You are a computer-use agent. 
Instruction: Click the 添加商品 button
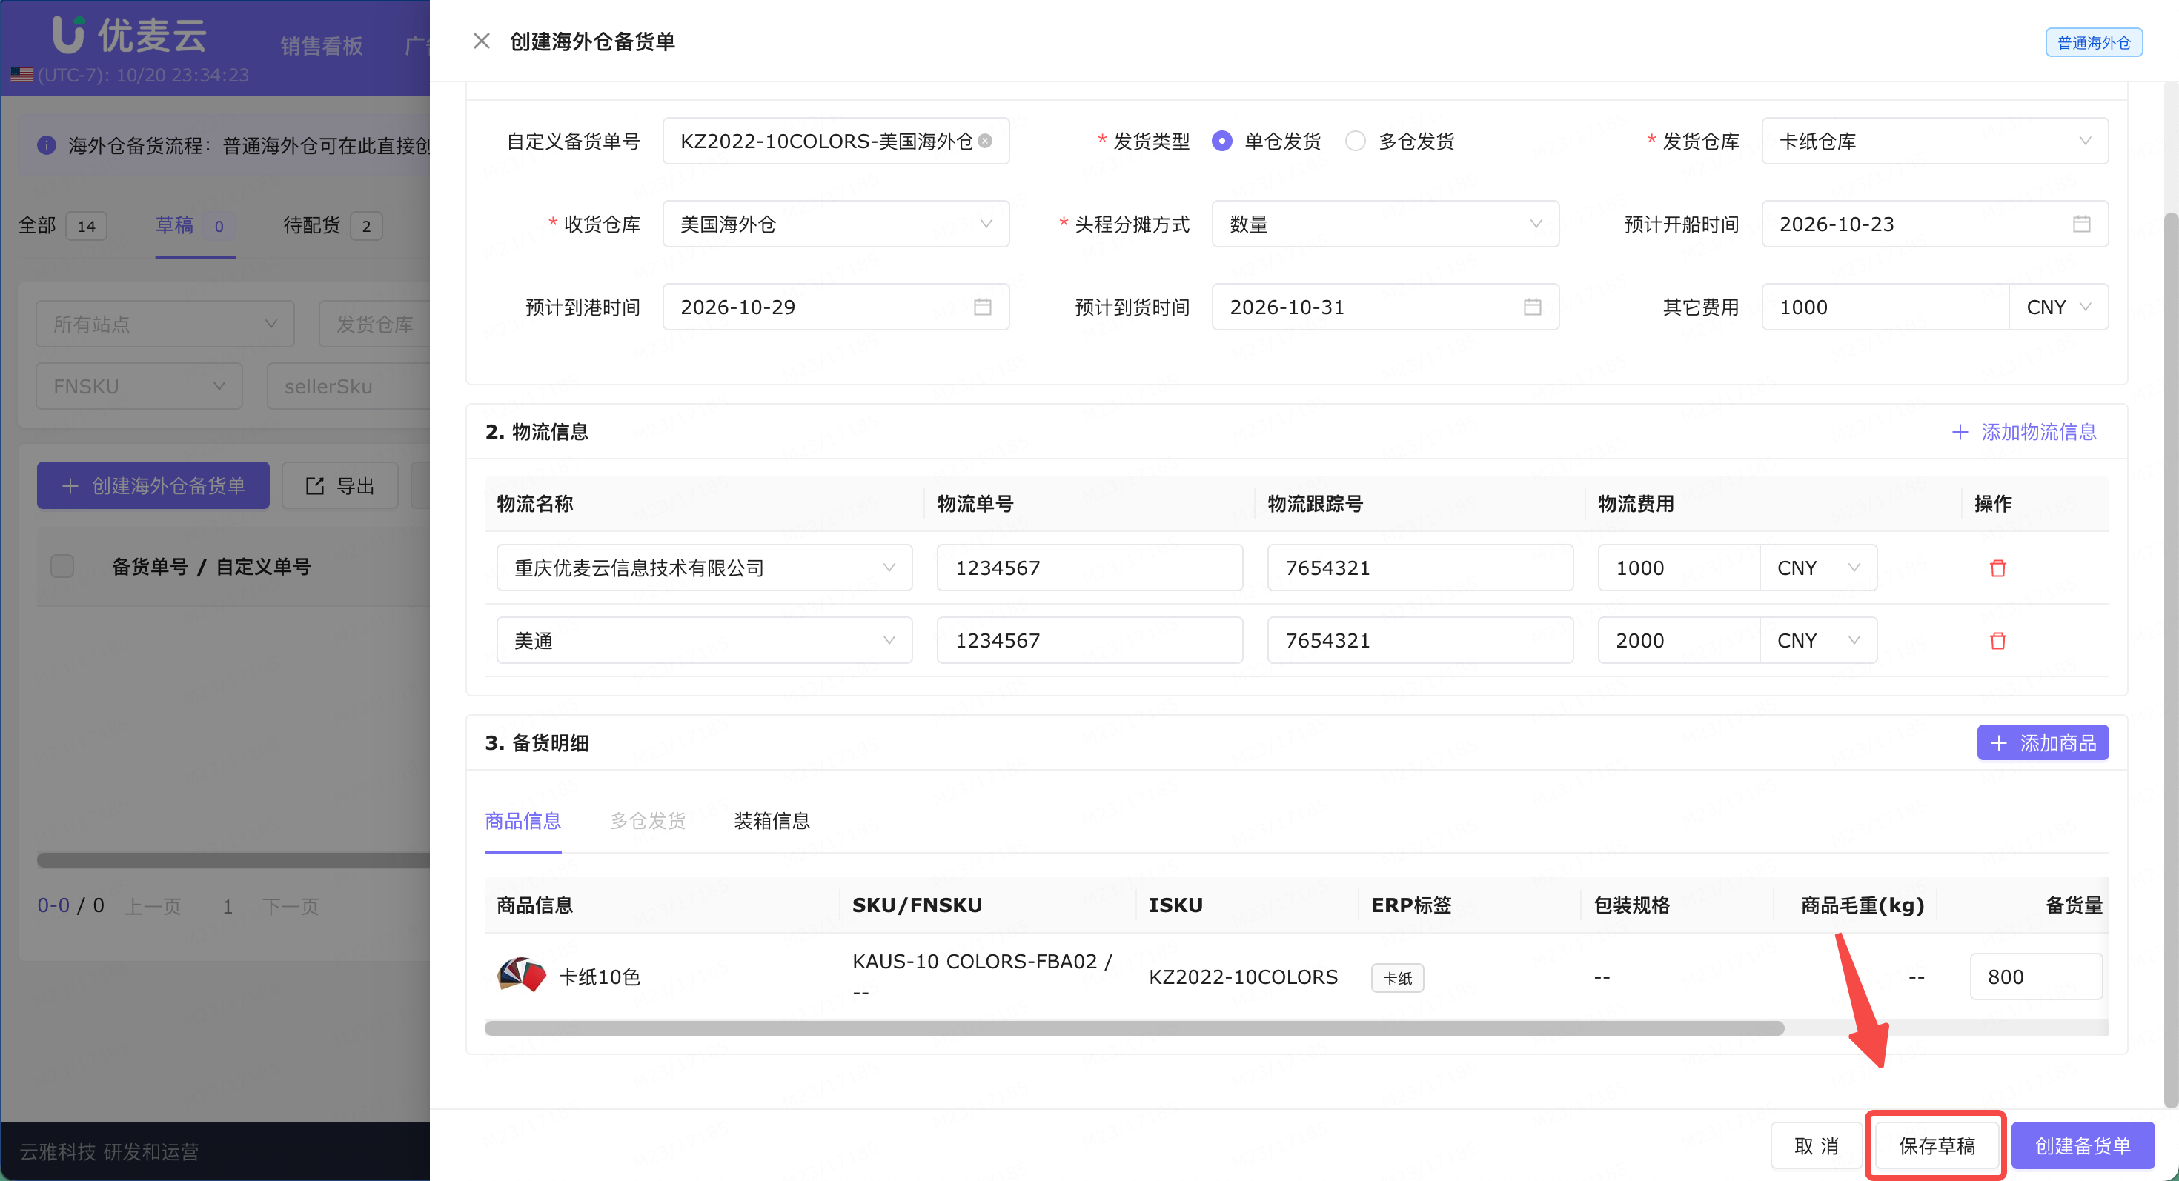coord(2042,743)
